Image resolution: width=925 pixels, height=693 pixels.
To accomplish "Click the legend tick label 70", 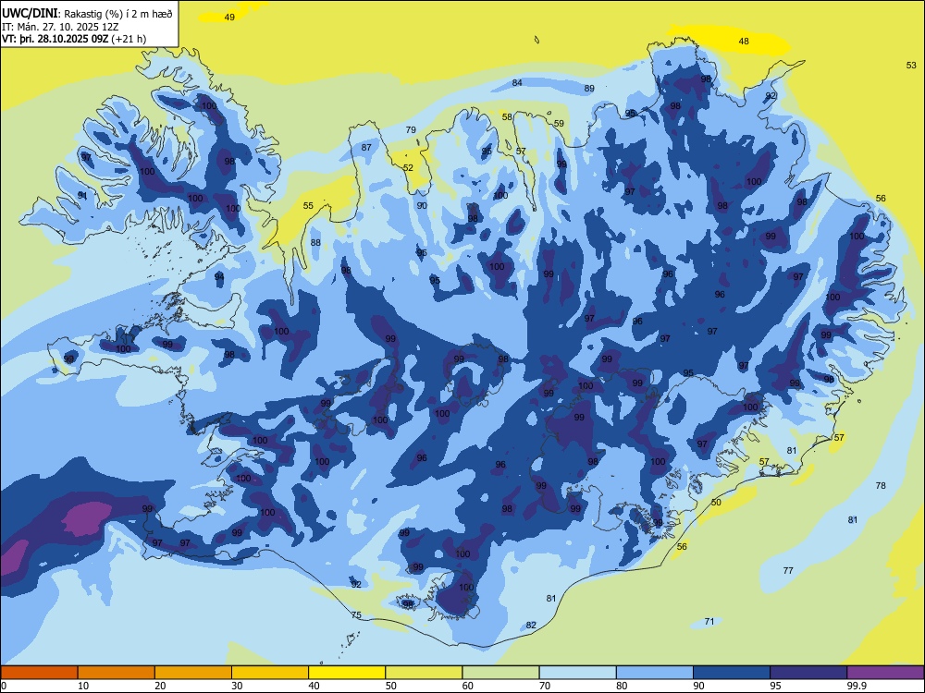I will [x=545, y=686].
